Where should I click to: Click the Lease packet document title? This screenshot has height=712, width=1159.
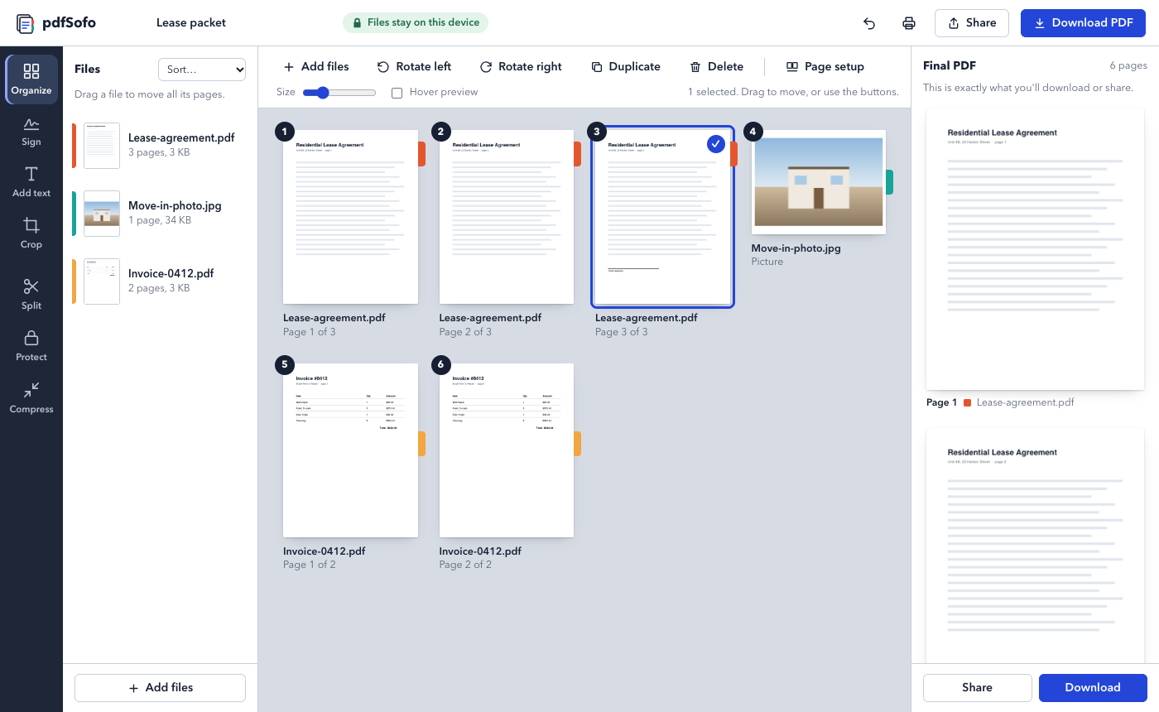click(x=191, y=23)
